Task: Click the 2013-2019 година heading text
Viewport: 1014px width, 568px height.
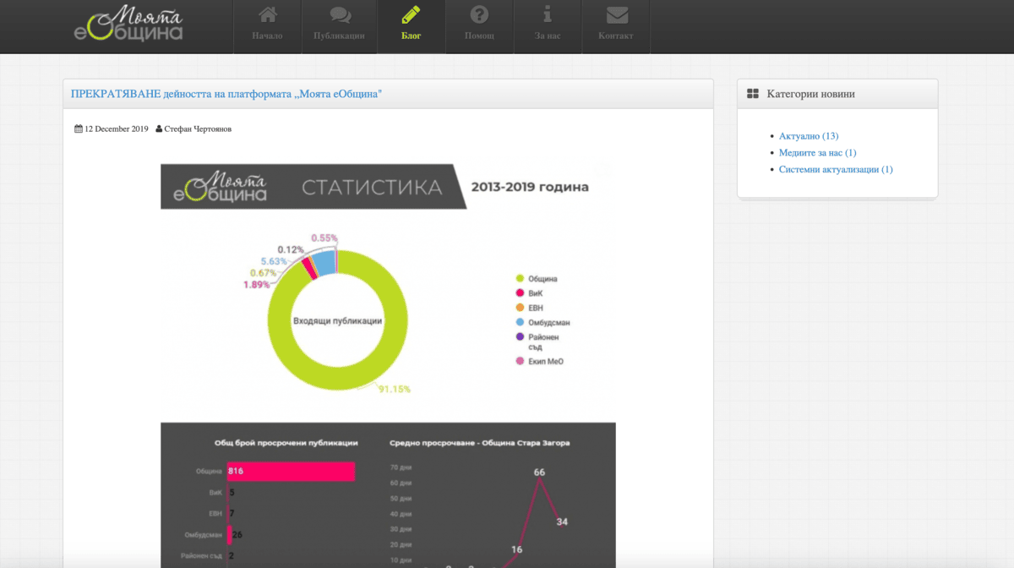Action: point(530,187)
